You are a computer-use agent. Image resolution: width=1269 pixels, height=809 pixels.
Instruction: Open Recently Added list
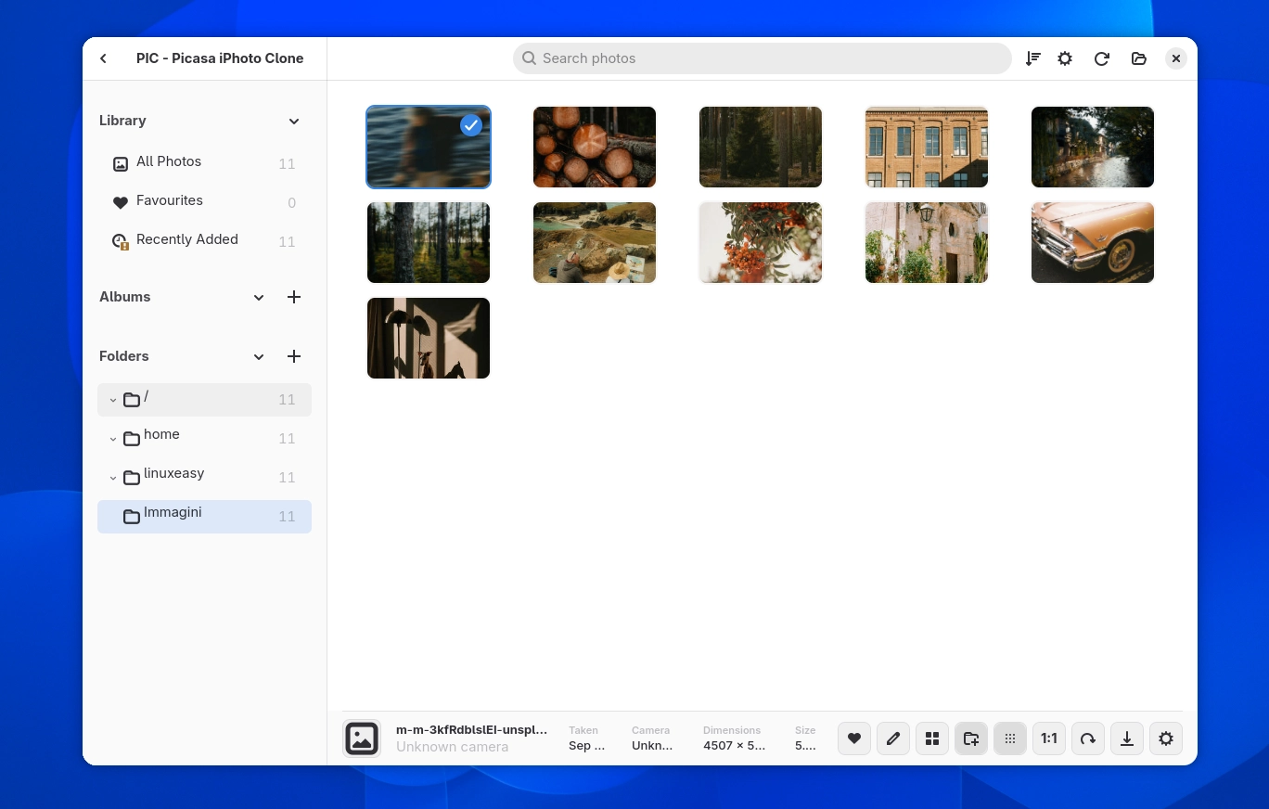pyautogui.click(x=204, y=241)
